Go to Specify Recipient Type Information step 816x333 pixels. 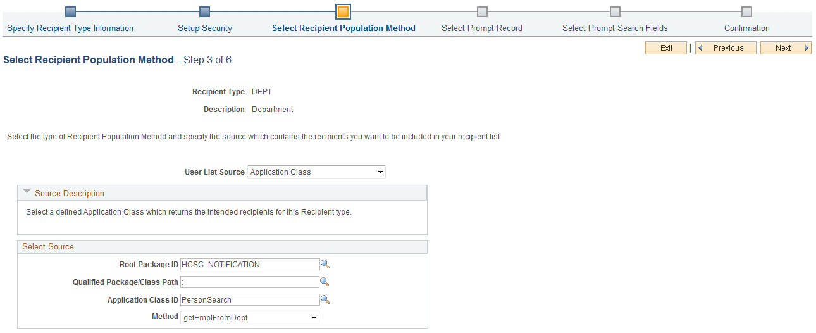click(x=70, y=28)
